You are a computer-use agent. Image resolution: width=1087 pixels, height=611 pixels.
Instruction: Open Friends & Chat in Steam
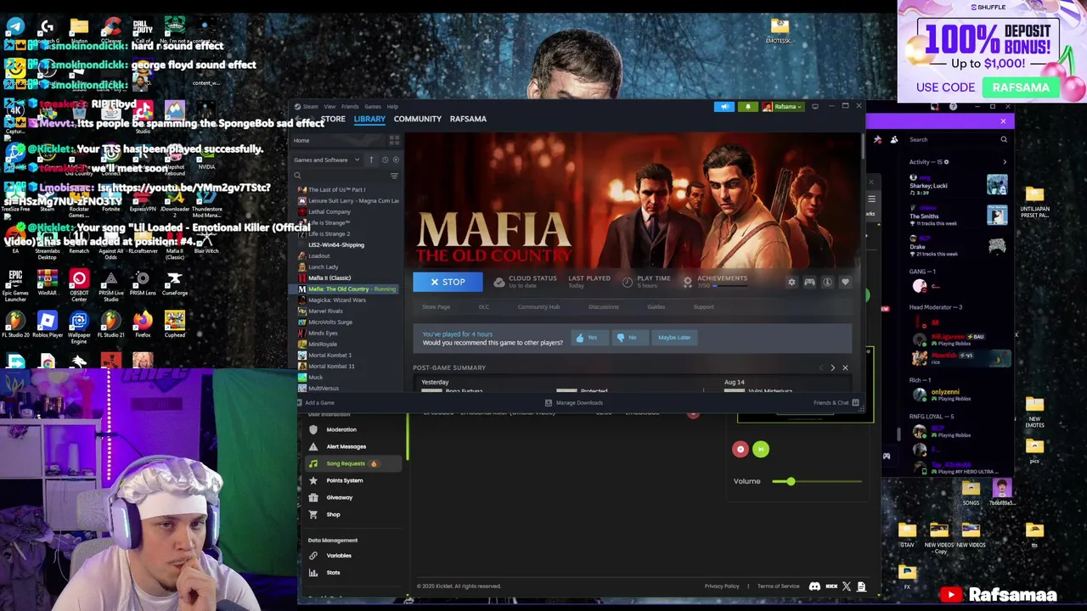click(x=836, y=403)
